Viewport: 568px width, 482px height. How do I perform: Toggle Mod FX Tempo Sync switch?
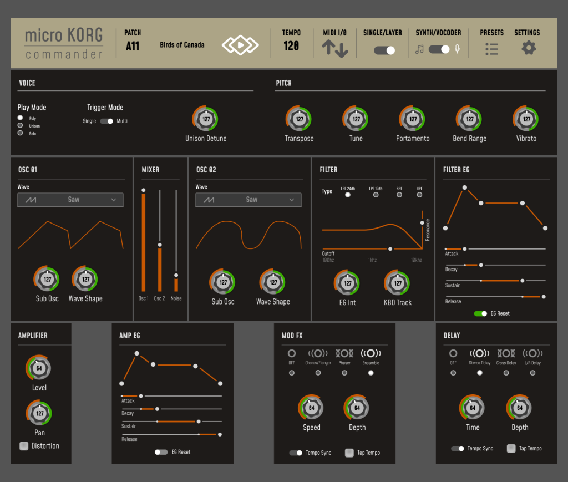pyautogui.click(x=296, y=453)
